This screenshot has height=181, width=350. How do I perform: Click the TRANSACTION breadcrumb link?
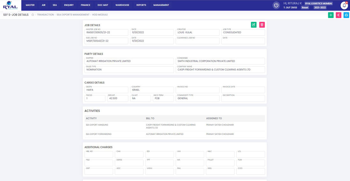[45, 15]
